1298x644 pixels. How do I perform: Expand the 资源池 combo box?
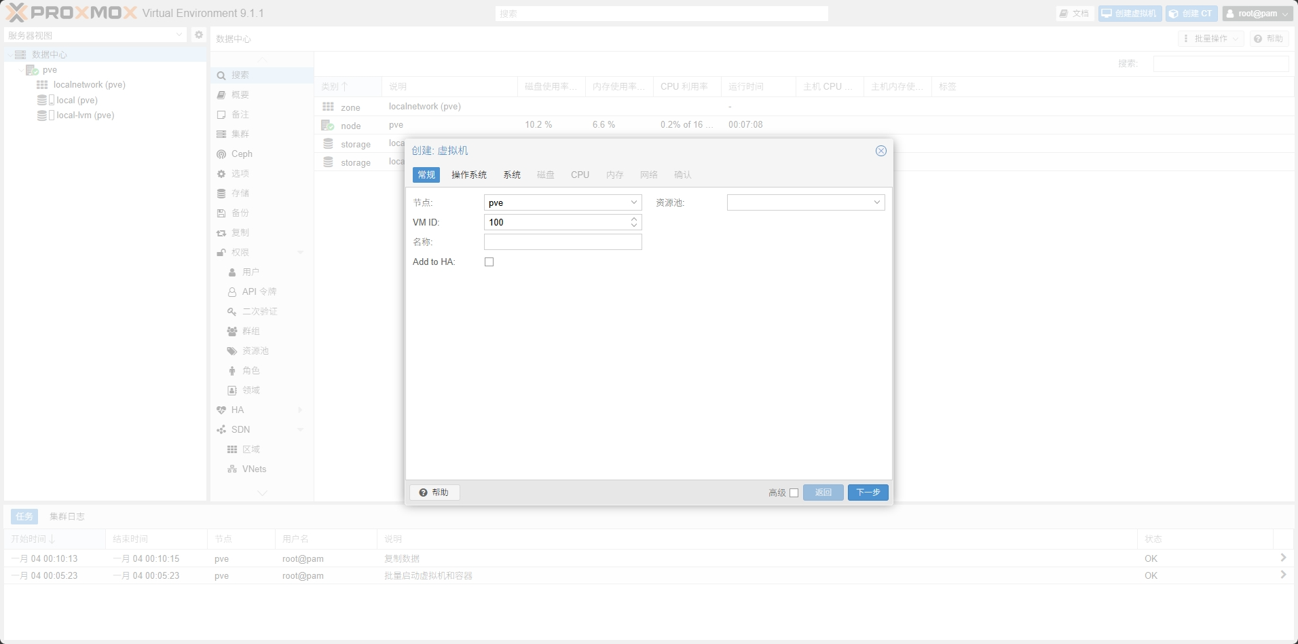tap(876, 202)
